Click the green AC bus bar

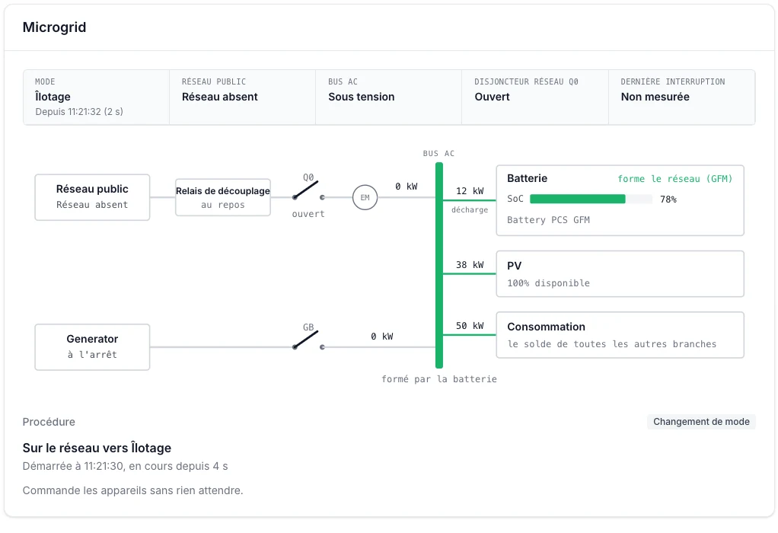439,266
